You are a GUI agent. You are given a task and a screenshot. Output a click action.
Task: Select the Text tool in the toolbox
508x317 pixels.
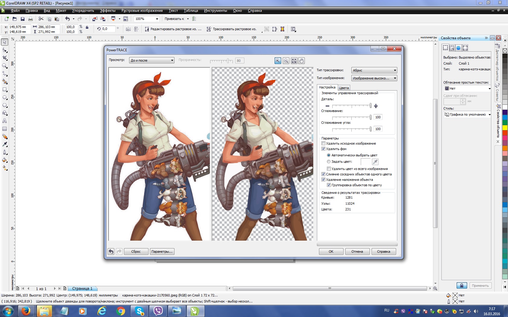click(5, 121)
